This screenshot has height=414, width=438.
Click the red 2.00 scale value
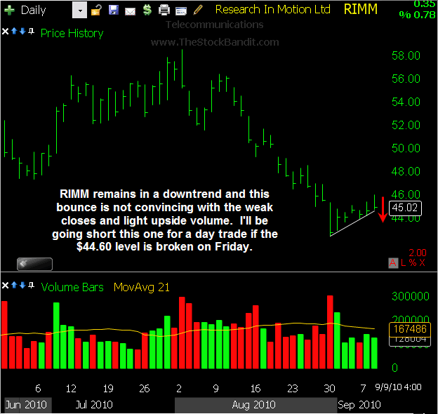pyautogui.click(x=418, y=253)
